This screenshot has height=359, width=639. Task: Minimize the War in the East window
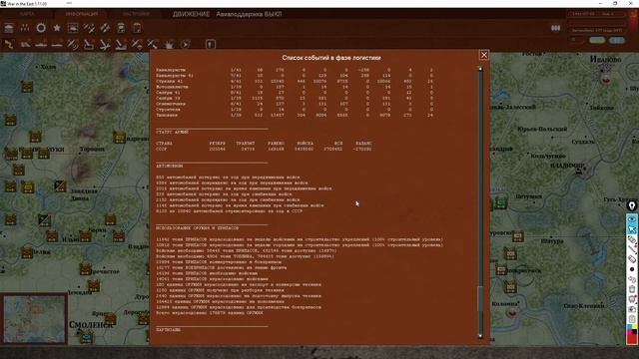click(x=601, y=3)
